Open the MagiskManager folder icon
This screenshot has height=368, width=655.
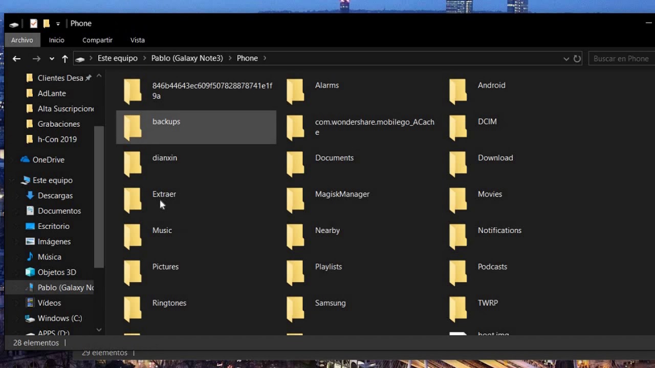point(295,200)
